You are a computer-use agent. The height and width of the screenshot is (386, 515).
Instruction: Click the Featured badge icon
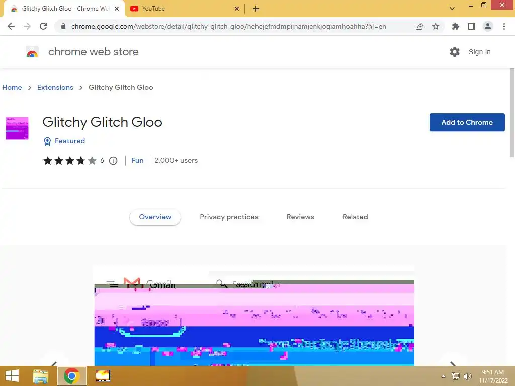(x=47, y=141)
